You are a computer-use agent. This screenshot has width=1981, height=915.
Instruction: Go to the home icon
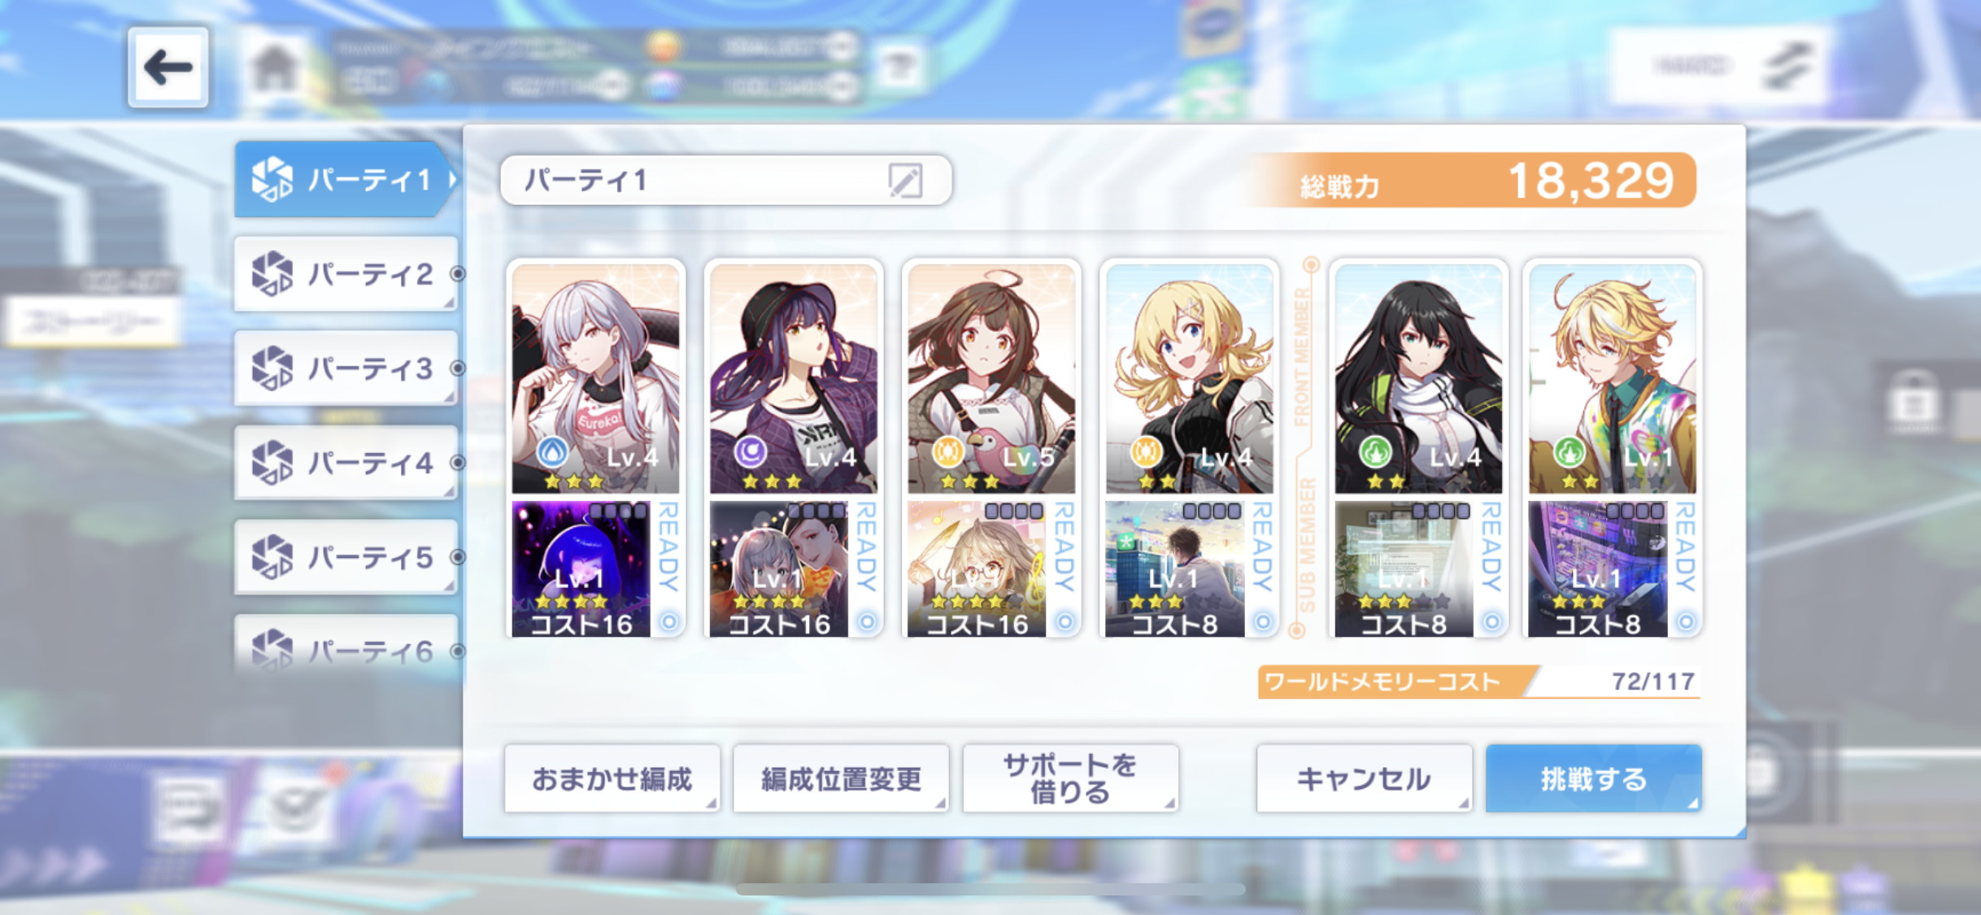[275, 68]
